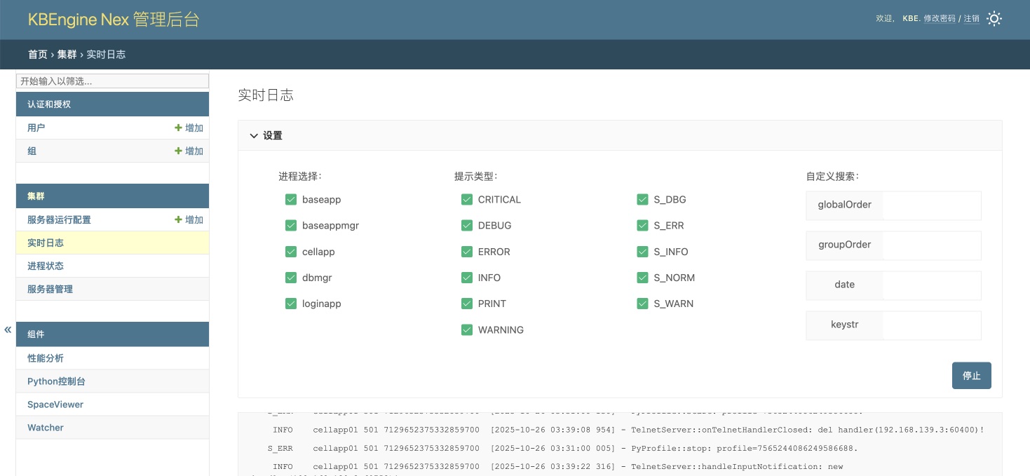Toggle the light/dark theme sun icon
The height and width of the screenshot is (476, 1030).
click(994, 19)
